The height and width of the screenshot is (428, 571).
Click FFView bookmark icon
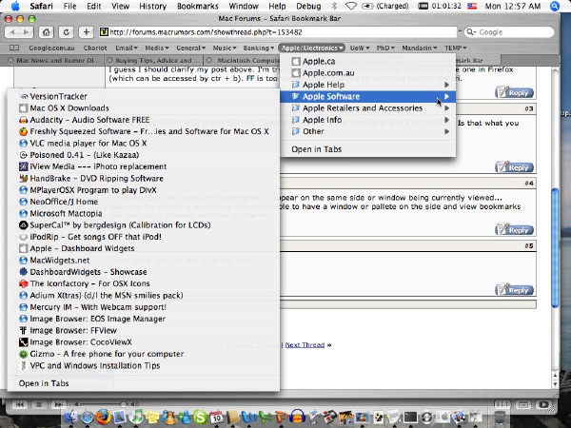23,330
